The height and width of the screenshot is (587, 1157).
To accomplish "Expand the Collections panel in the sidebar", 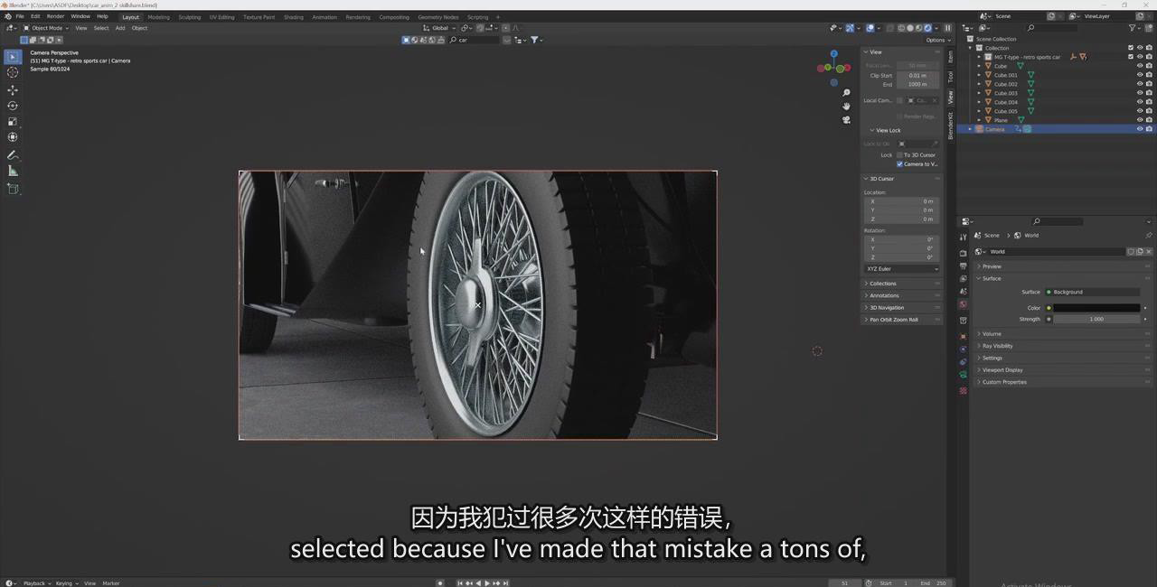I will (883, 284).
